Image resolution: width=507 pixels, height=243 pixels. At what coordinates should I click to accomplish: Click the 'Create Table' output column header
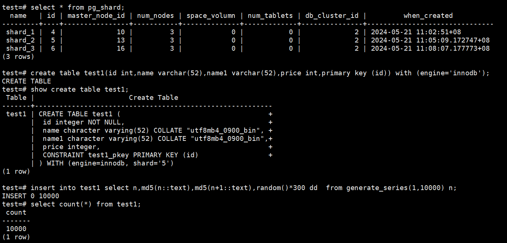154,98
